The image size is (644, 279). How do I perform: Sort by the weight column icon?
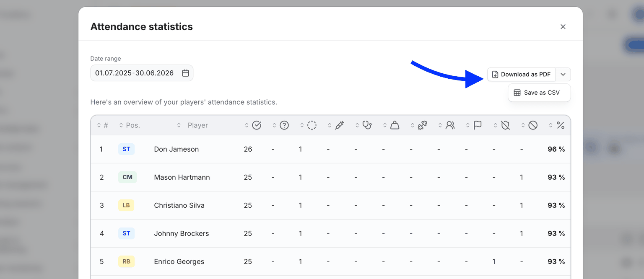395,125
